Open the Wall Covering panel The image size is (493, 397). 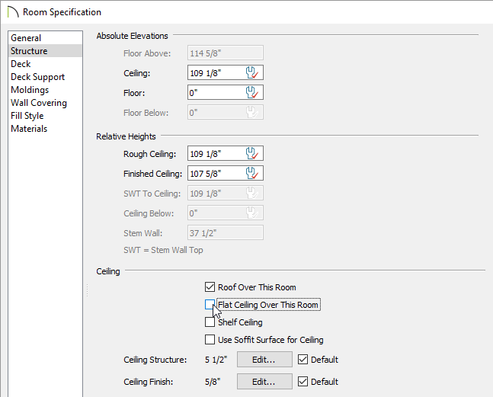coord(46,103)
